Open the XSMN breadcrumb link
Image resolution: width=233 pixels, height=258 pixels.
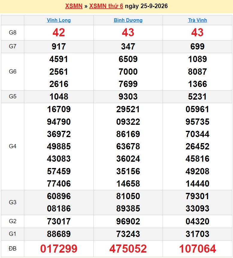click(74, 6)
